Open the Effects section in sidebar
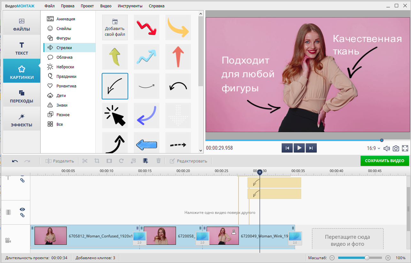411x263 pixels. tap(22, 120)
